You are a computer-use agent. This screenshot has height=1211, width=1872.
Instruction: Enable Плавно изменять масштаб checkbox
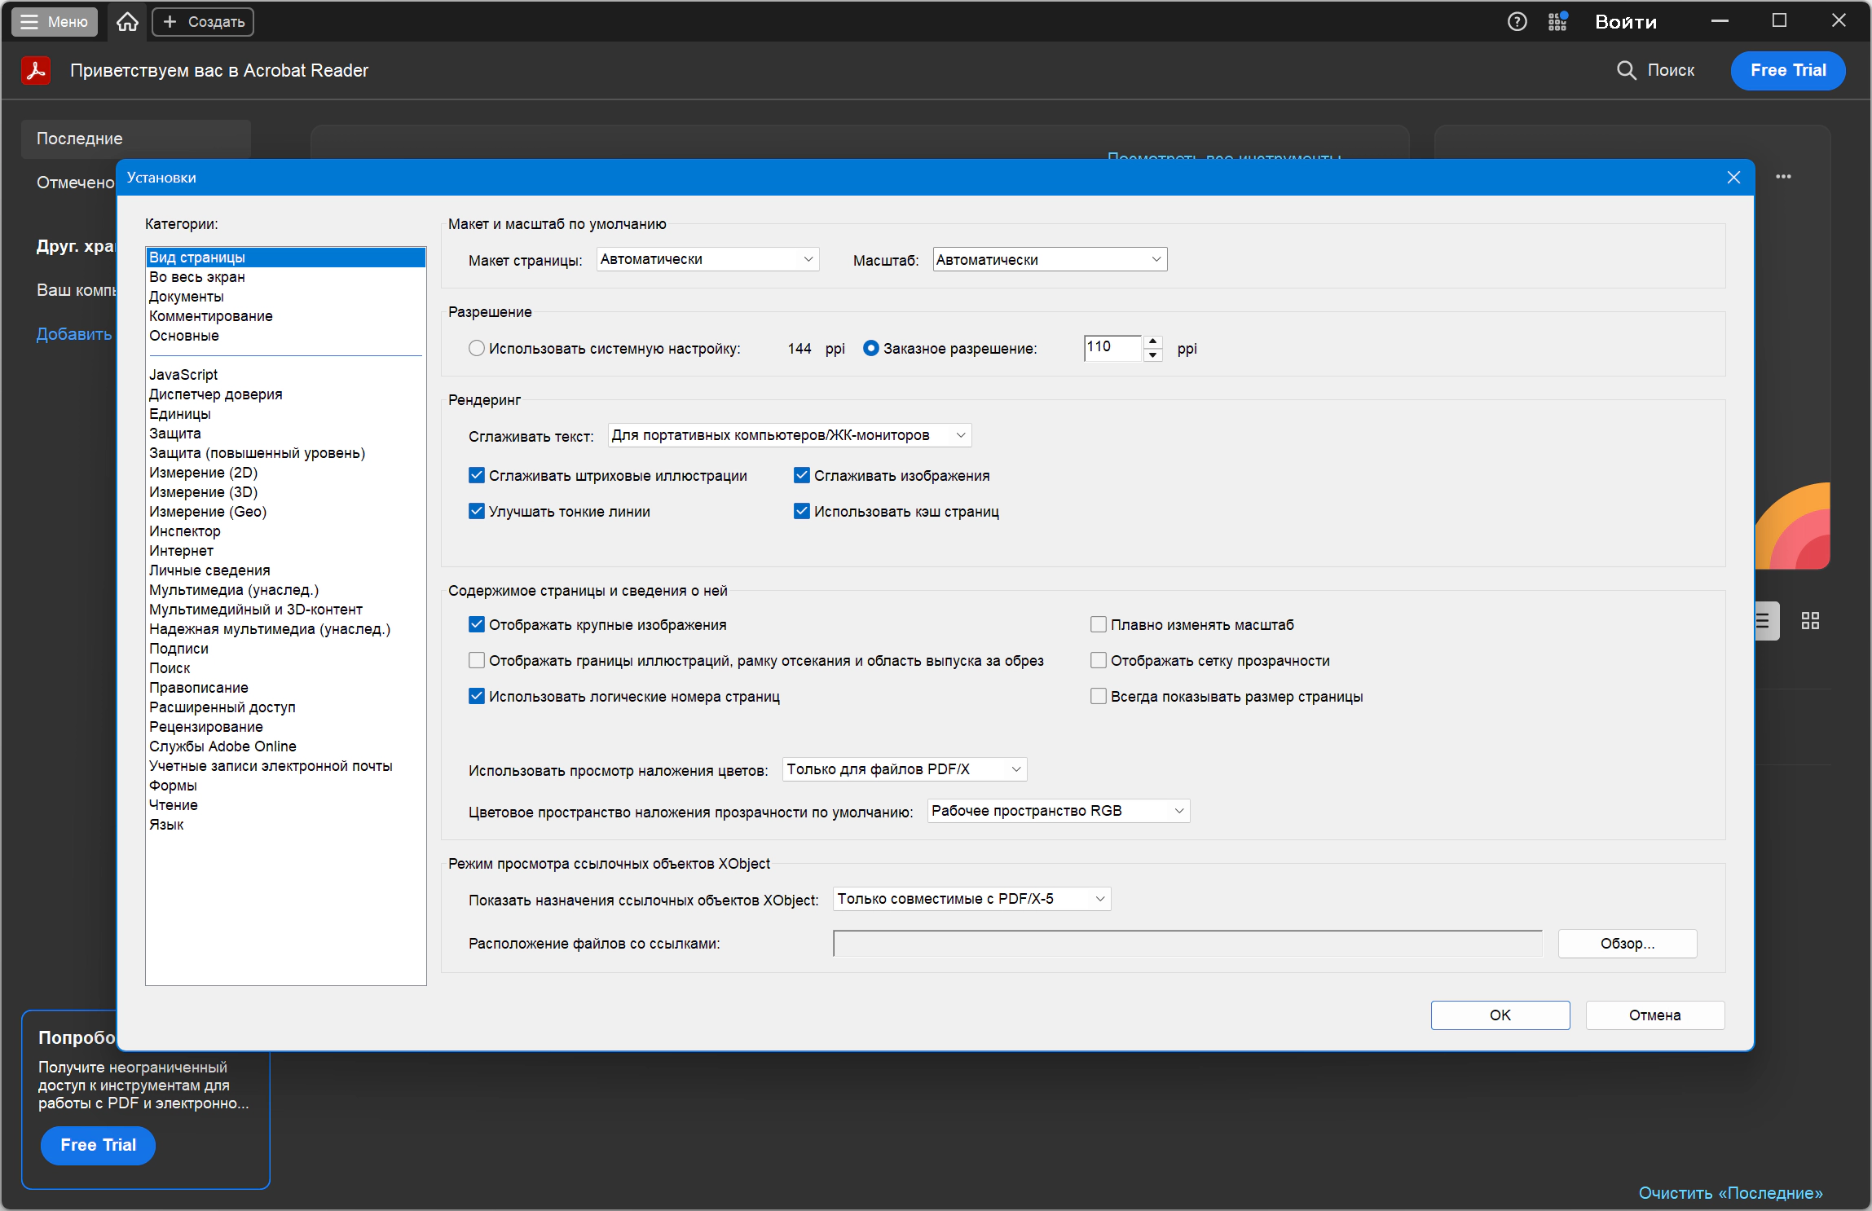click(1099, 624)
